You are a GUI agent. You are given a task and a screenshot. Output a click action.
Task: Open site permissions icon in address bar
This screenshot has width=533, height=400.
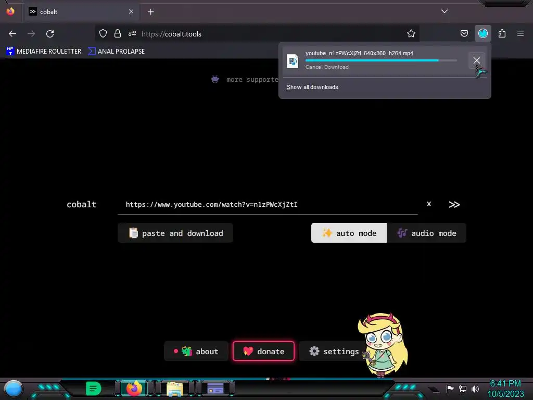[x=132, y=33]
